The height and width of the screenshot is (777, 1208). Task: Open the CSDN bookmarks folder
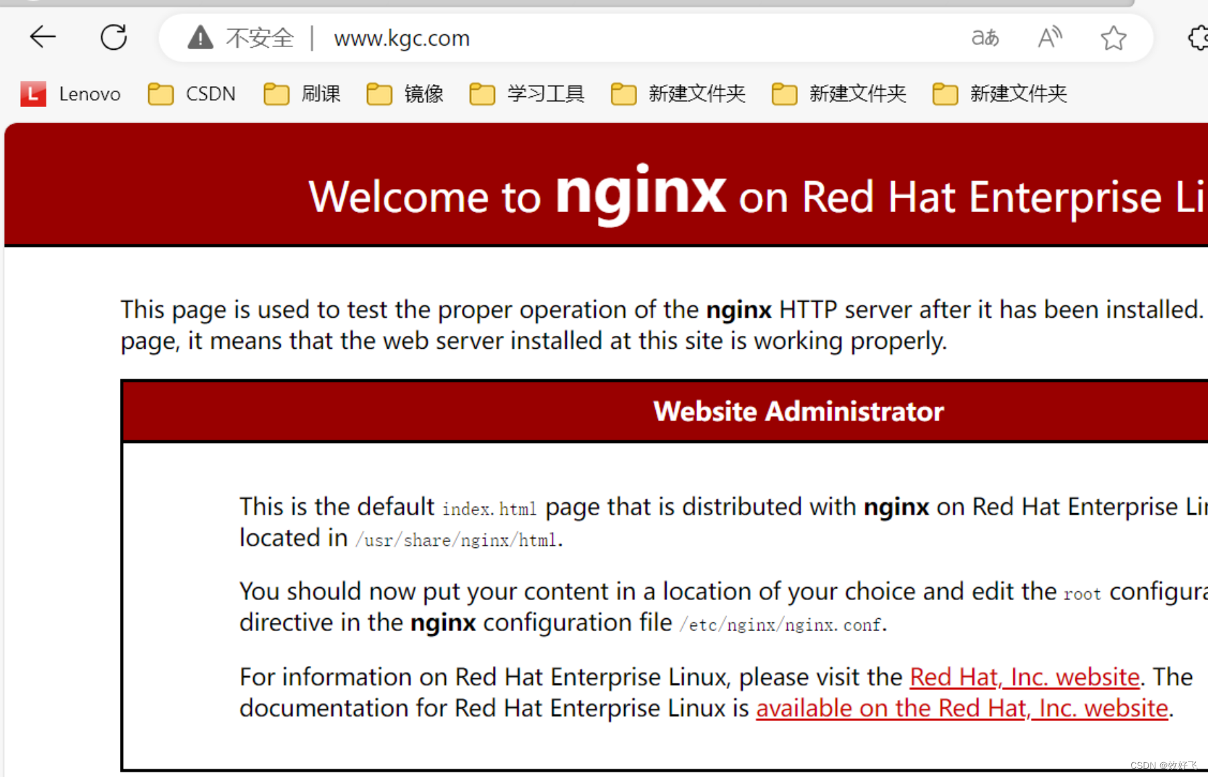[x=192, y=94]
